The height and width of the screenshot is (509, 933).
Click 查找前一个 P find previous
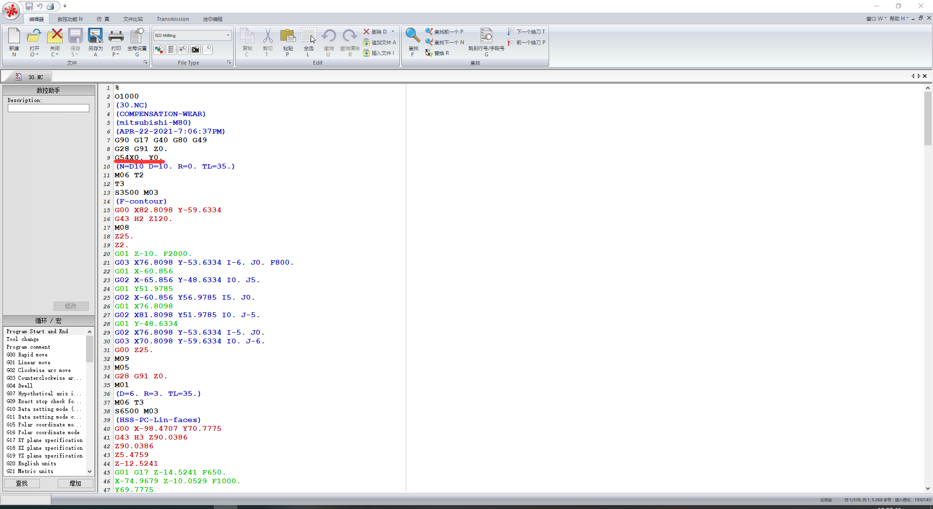(x=444, y=32)
